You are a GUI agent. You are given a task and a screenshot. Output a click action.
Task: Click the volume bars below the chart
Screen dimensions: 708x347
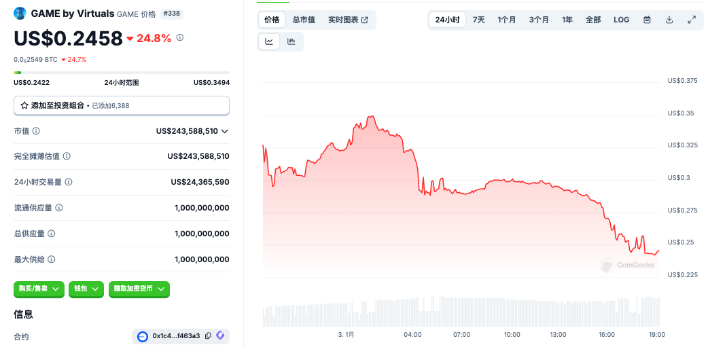461,312
